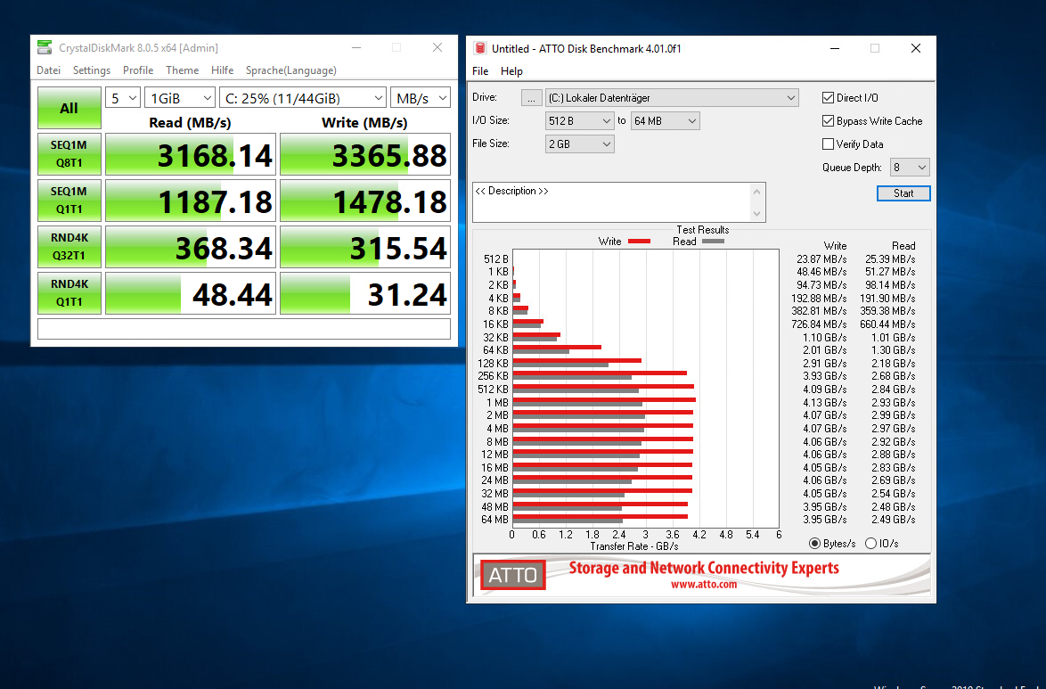
Task: Click SEQ1M Q1T1 write value 1478.18
Action: point(365,201)
